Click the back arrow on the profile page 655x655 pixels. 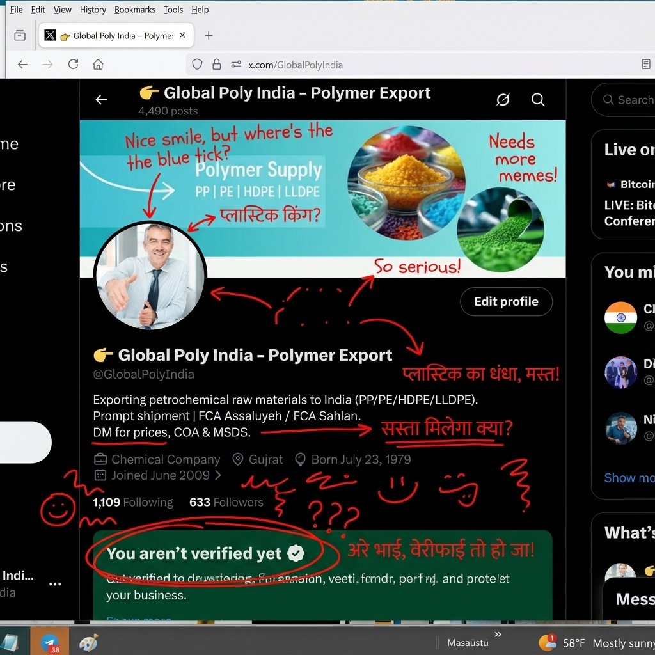[x=101, y=99]
